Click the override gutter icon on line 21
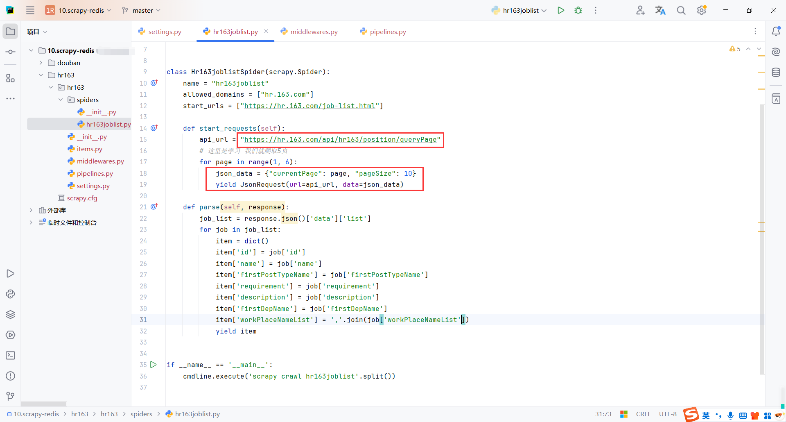Screen dimensions: 786x422 pyautogui.click(x=154, y=207)
